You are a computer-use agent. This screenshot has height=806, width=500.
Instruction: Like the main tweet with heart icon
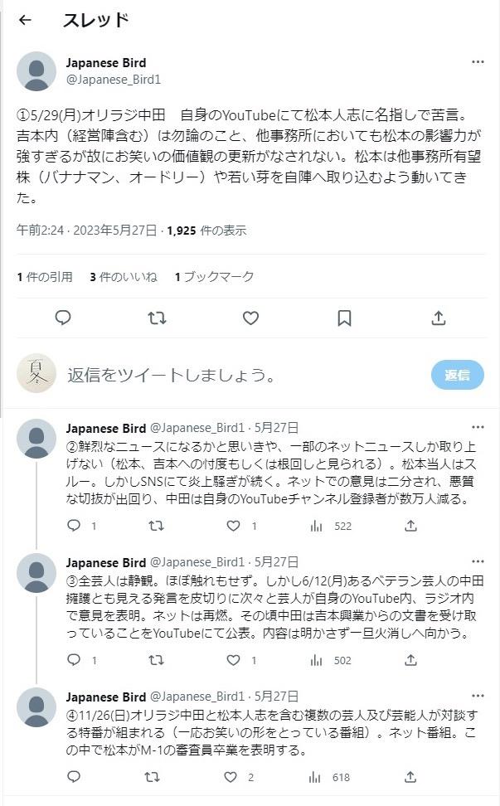[x=250, y=318]
